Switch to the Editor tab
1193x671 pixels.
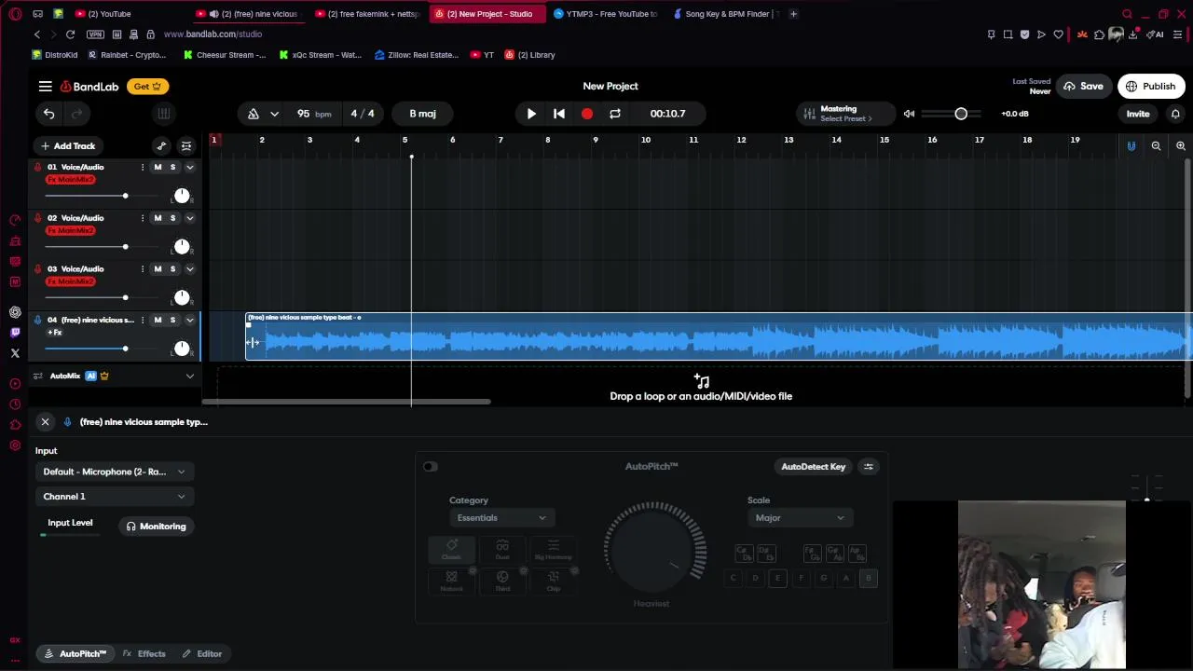(x=202, y=653)
